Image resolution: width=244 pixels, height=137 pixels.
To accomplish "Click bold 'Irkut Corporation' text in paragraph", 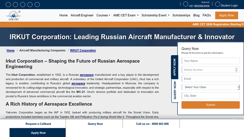I will click(23, 75).
